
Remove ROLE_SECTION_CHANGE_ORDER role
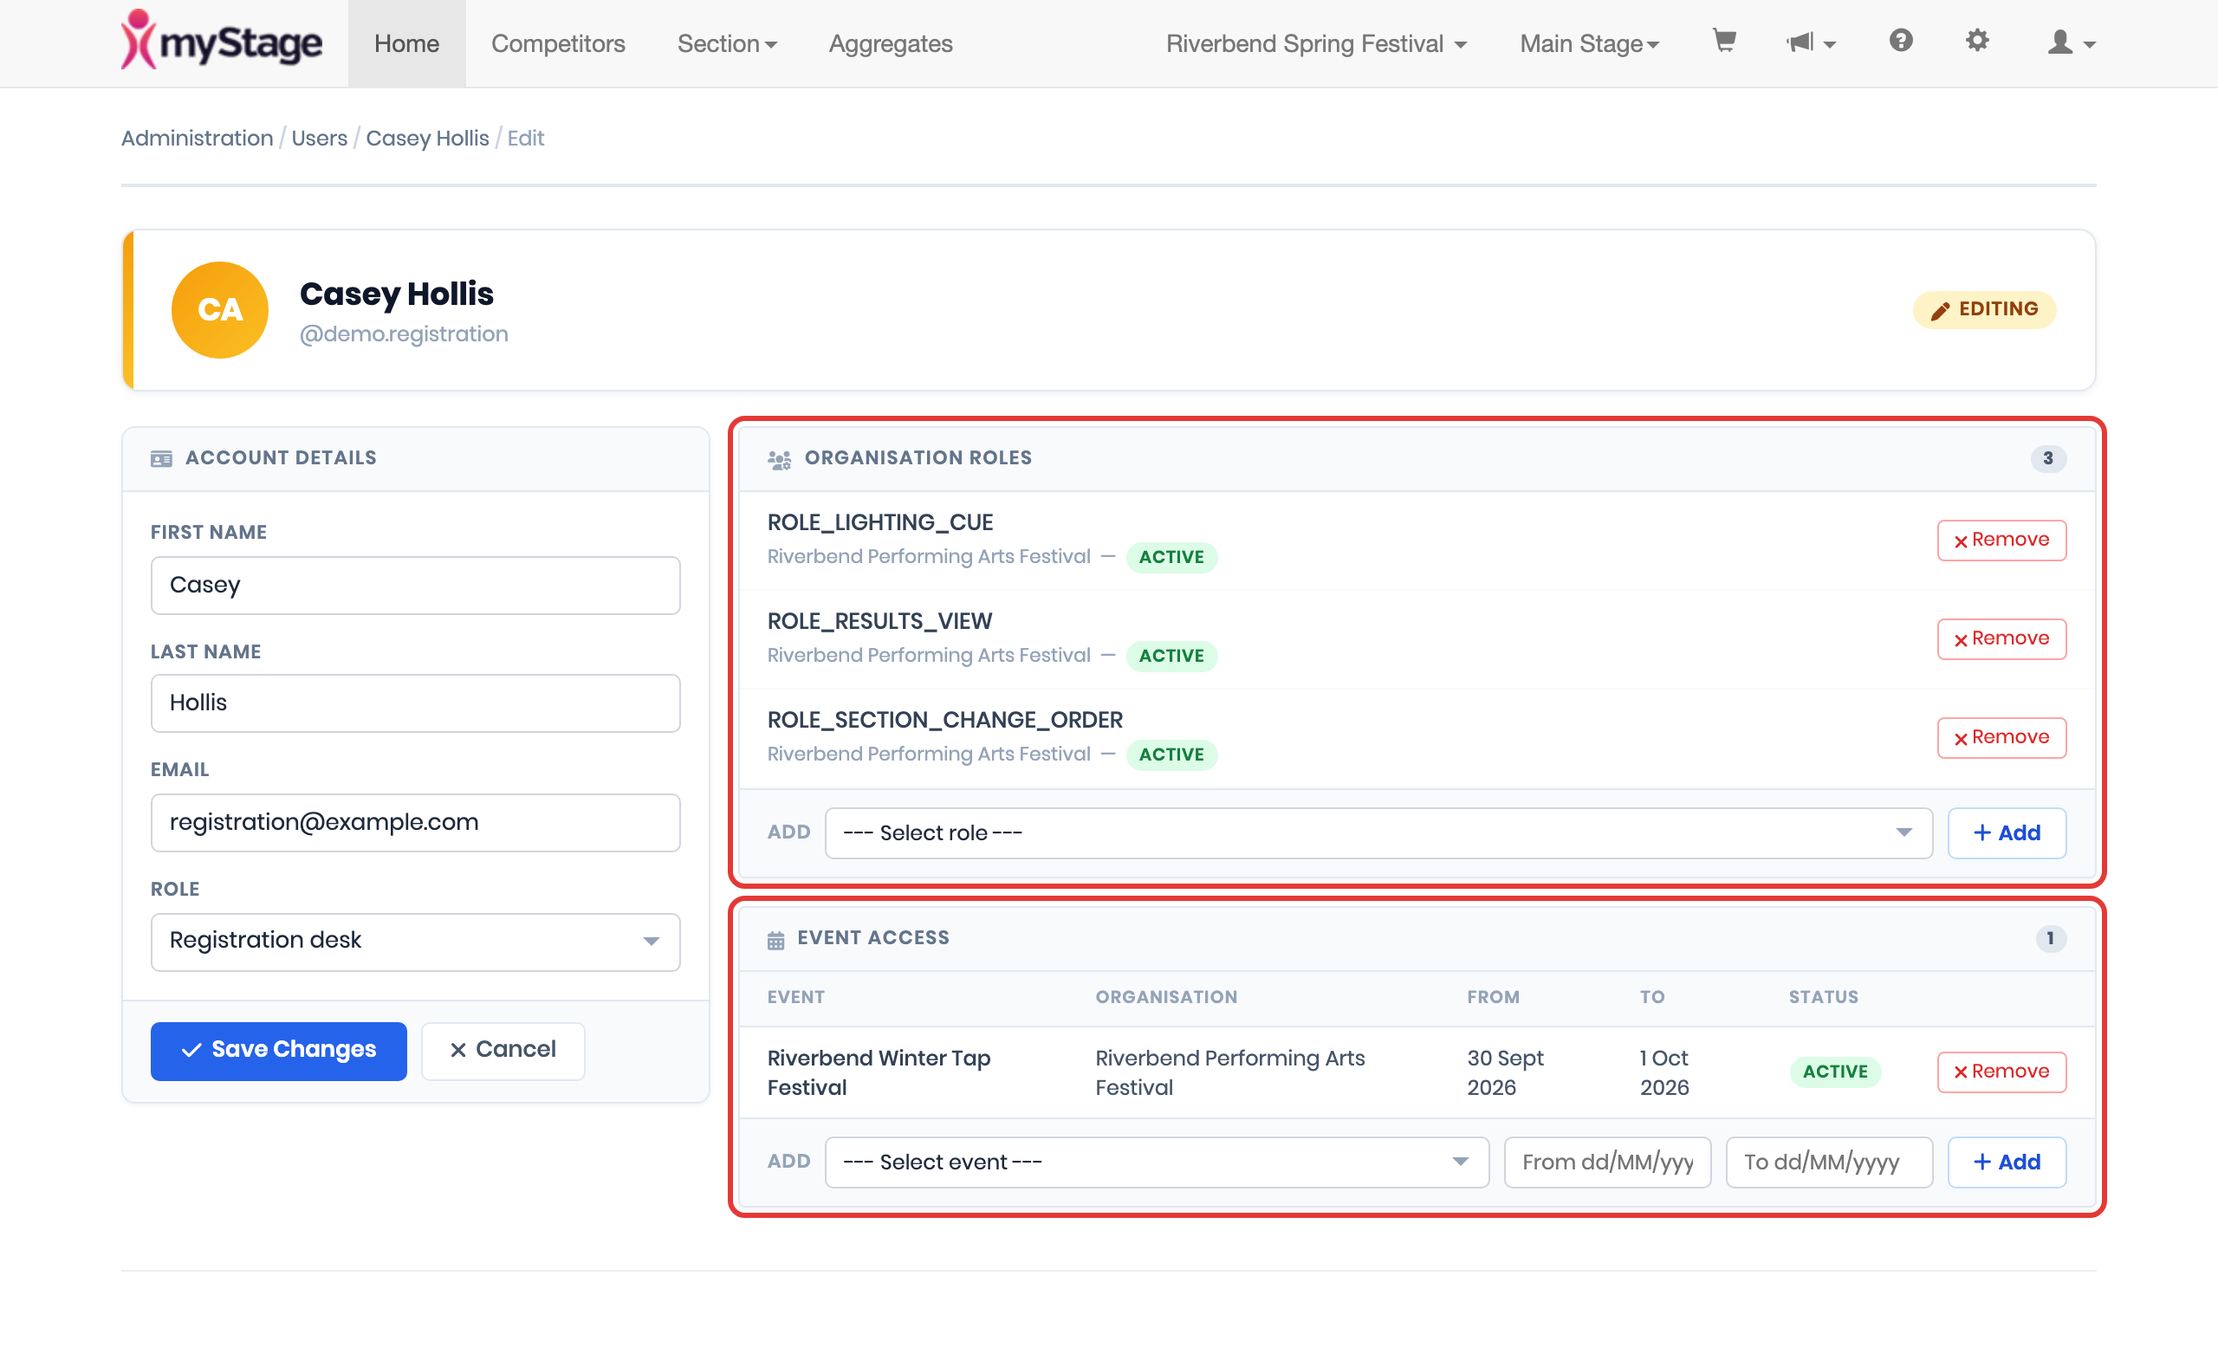tap(2001, 738)
